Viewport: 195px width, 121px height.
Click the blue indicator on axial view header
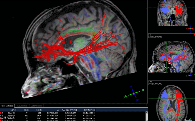coord(194,82)
